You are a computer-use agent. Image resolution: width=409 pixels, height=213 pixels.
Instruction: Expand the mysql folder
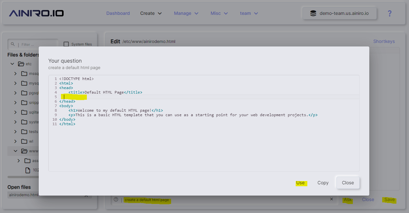15,83
